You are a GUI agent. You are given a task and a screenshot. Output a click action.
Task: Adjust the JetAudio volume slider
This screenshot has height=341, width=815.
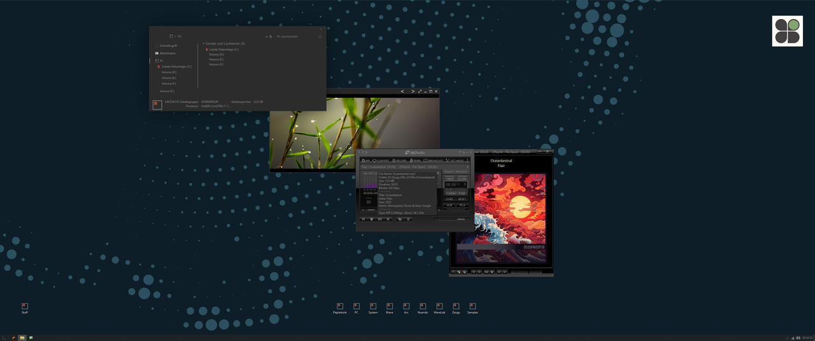452,219
